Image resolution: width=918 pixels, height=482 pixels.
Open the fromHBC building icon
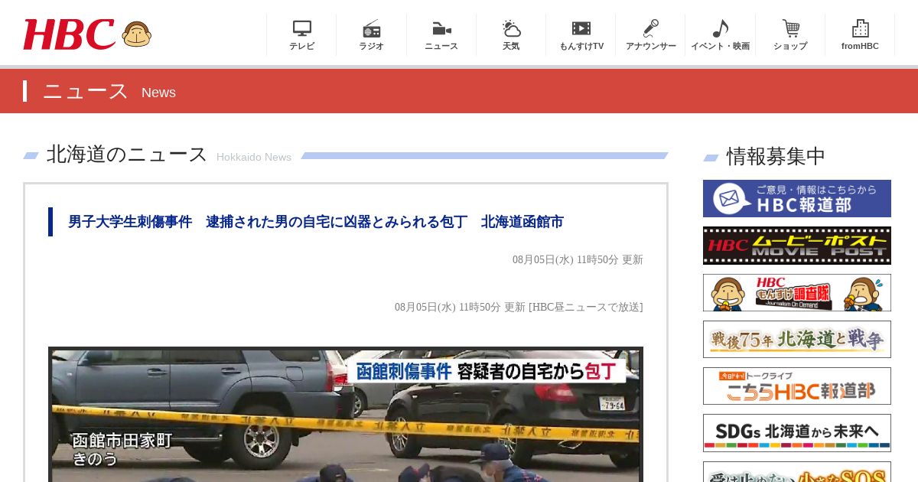[x=860, y=28]
